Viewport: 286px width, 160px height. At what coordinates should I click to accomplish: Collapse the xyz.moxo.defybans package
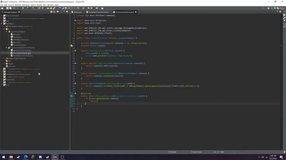[6, 32]
